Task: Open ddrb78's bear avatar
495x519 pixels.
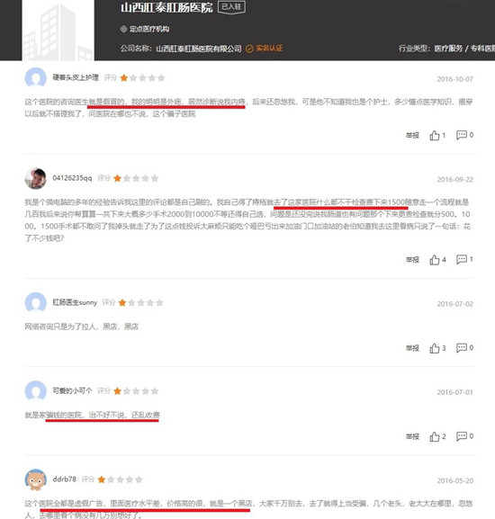Action: pyautogui.click(x=35, y=479)
